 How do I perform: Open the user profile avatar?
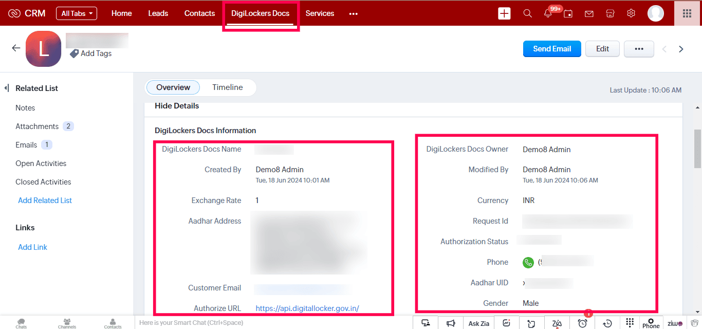[x=656, y=13]
